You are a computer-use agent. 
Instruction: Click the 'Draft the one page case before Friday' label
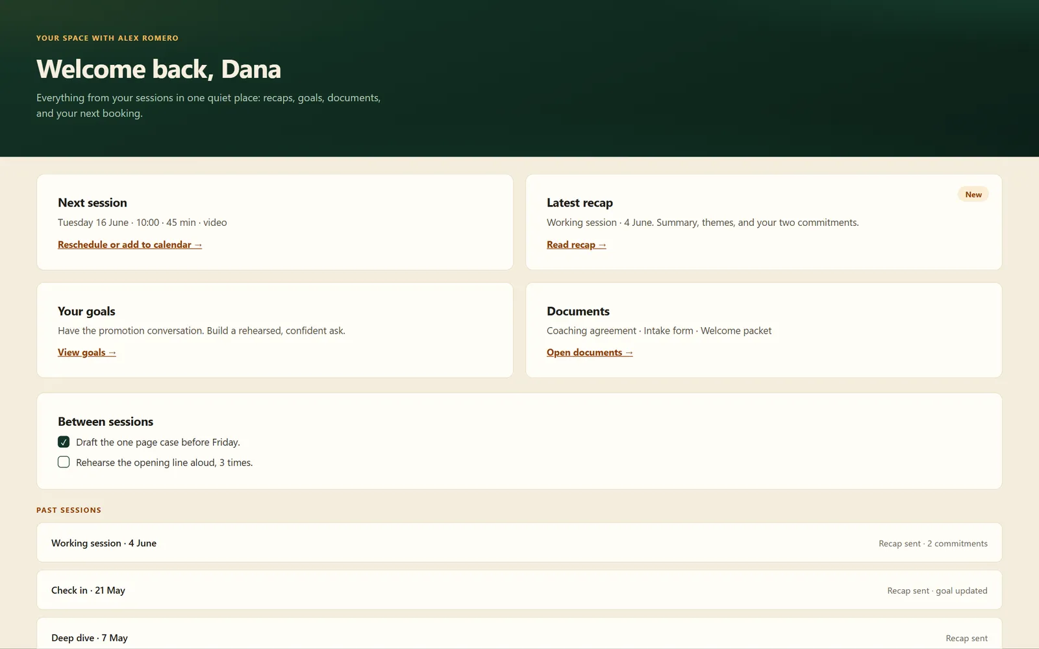click(158, 442)
